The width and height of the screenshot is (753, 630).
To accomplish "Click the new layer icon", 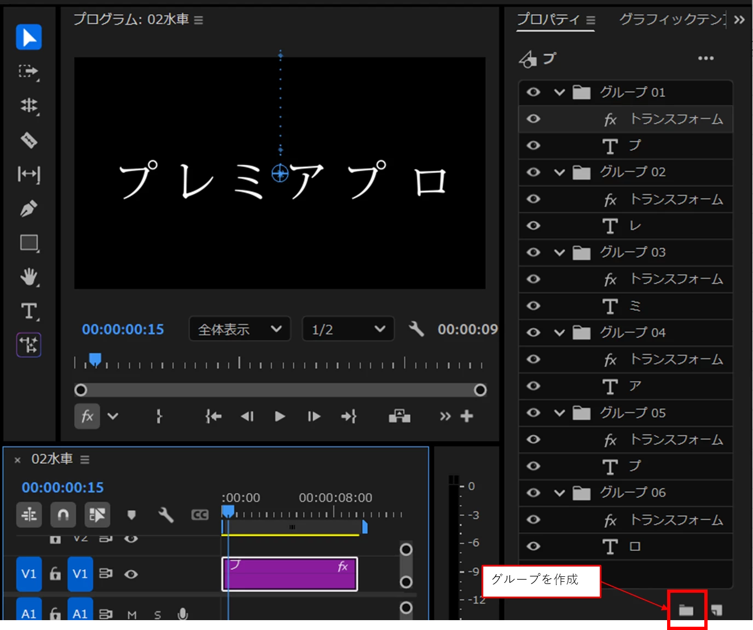I will click(x=716, y=610).
